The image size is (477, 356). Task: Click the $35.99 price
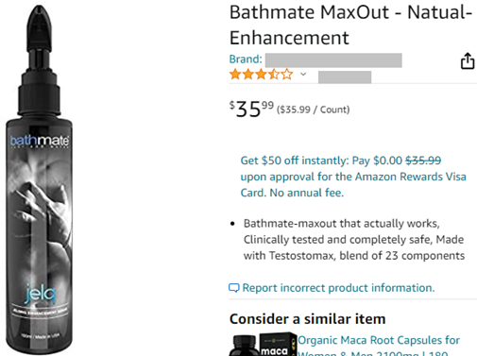251,109
